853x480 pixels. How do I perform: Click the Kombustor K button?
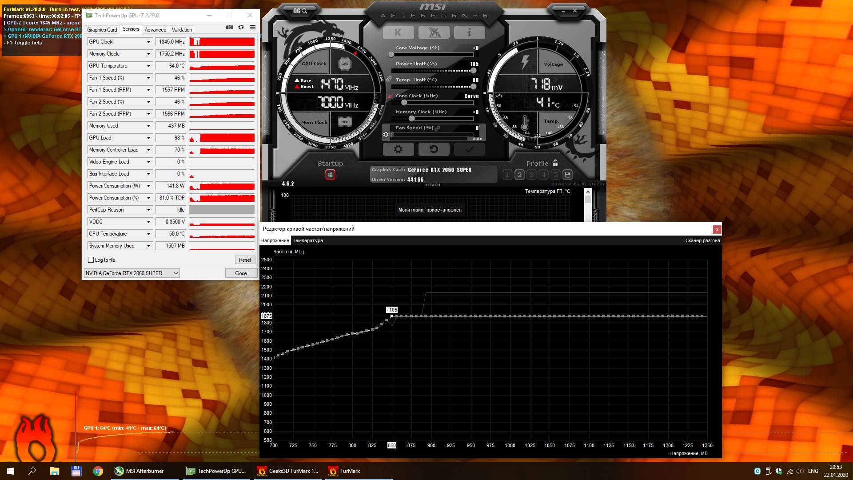point(398,32)
